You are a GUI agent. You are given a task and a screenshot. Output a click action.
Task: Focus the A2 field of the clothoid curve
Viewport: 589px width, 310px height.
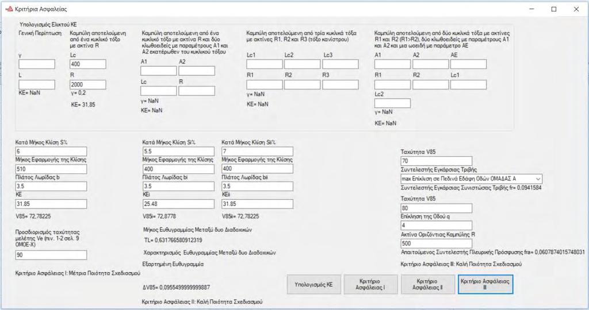[x=197, y=71]
